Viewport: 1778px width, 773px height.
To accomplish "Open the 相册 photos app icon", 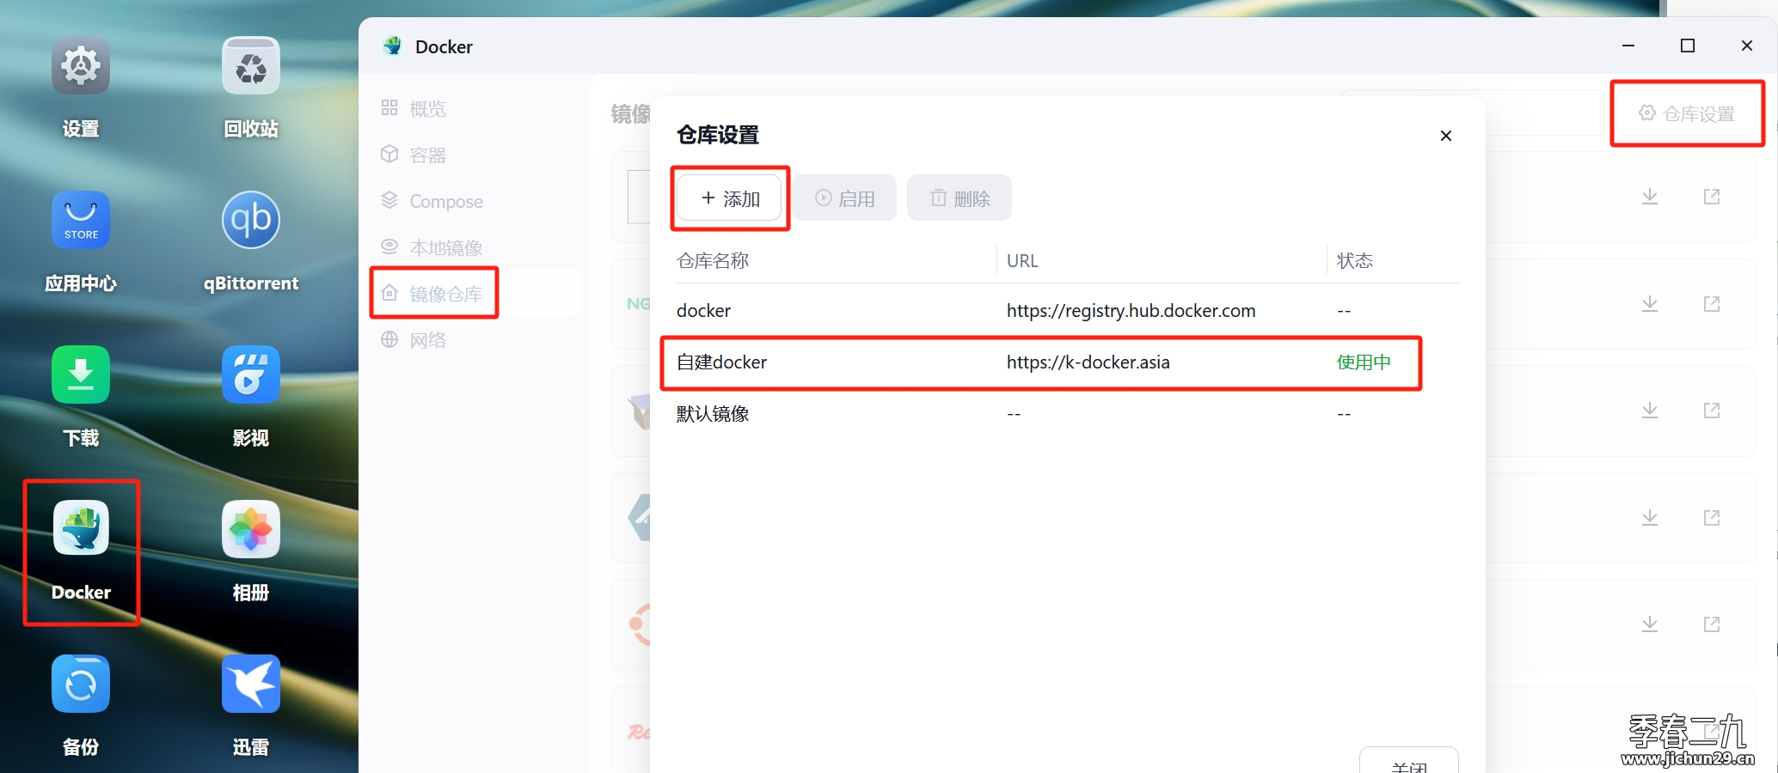I will coord(251,530).
